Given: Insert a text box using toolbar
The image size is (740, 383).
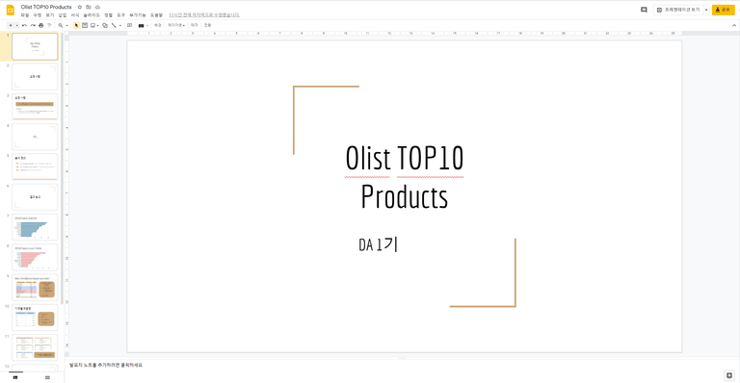Looking at the screenshot, I should pos(85,25).
